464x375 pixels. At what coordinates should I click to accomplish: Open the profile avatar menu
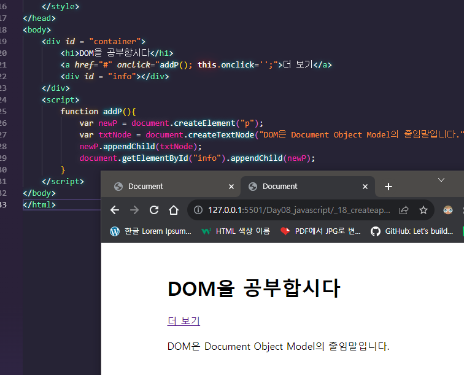pos(448,210)
